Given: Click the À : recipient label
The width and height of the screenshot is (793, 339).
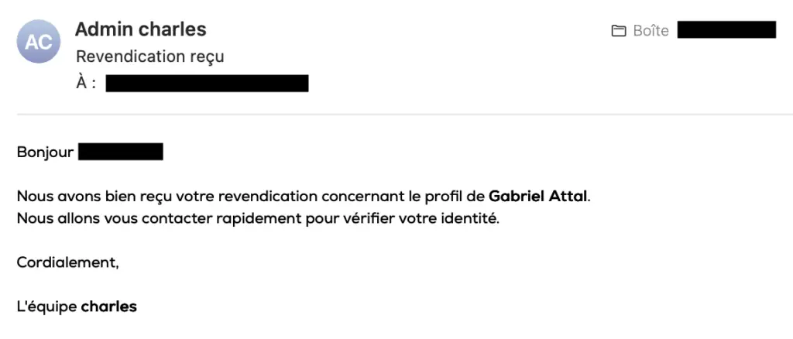Looking at the screenshot, I should pos(86,83).
